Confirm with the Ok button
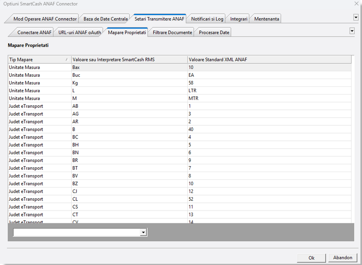The image size is (362, 265). click(x=311, y=258)
